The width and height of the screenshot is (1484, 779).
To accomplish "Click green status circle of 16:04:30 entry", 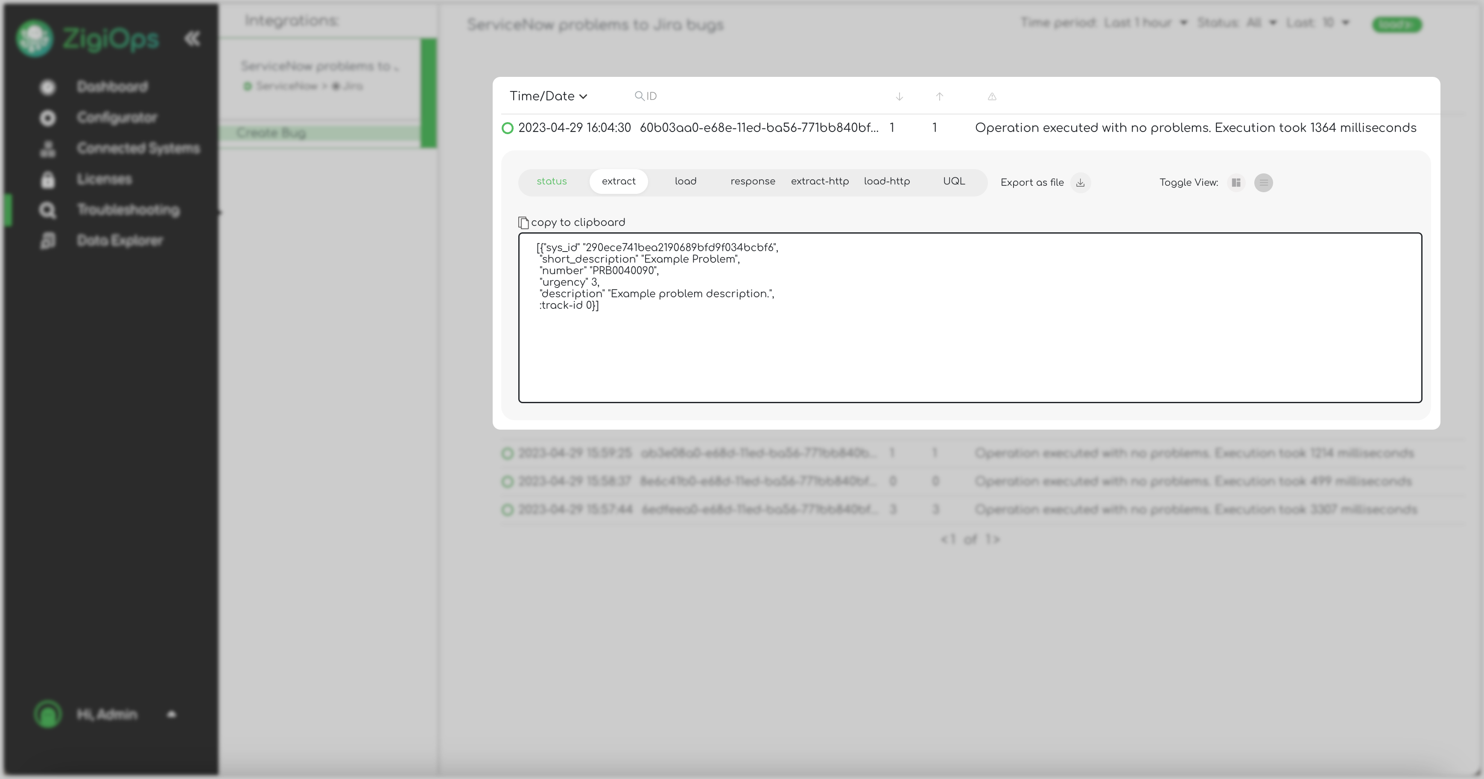I will click(508, 128).
